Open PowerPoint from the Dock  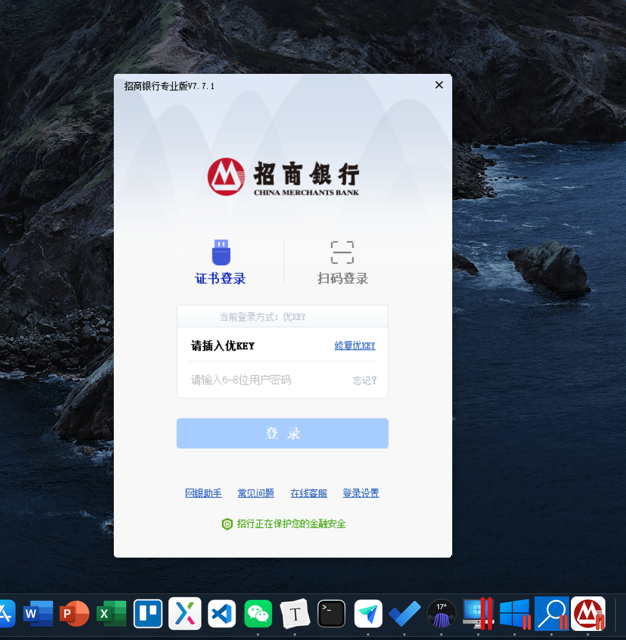[x=74, y=613]
